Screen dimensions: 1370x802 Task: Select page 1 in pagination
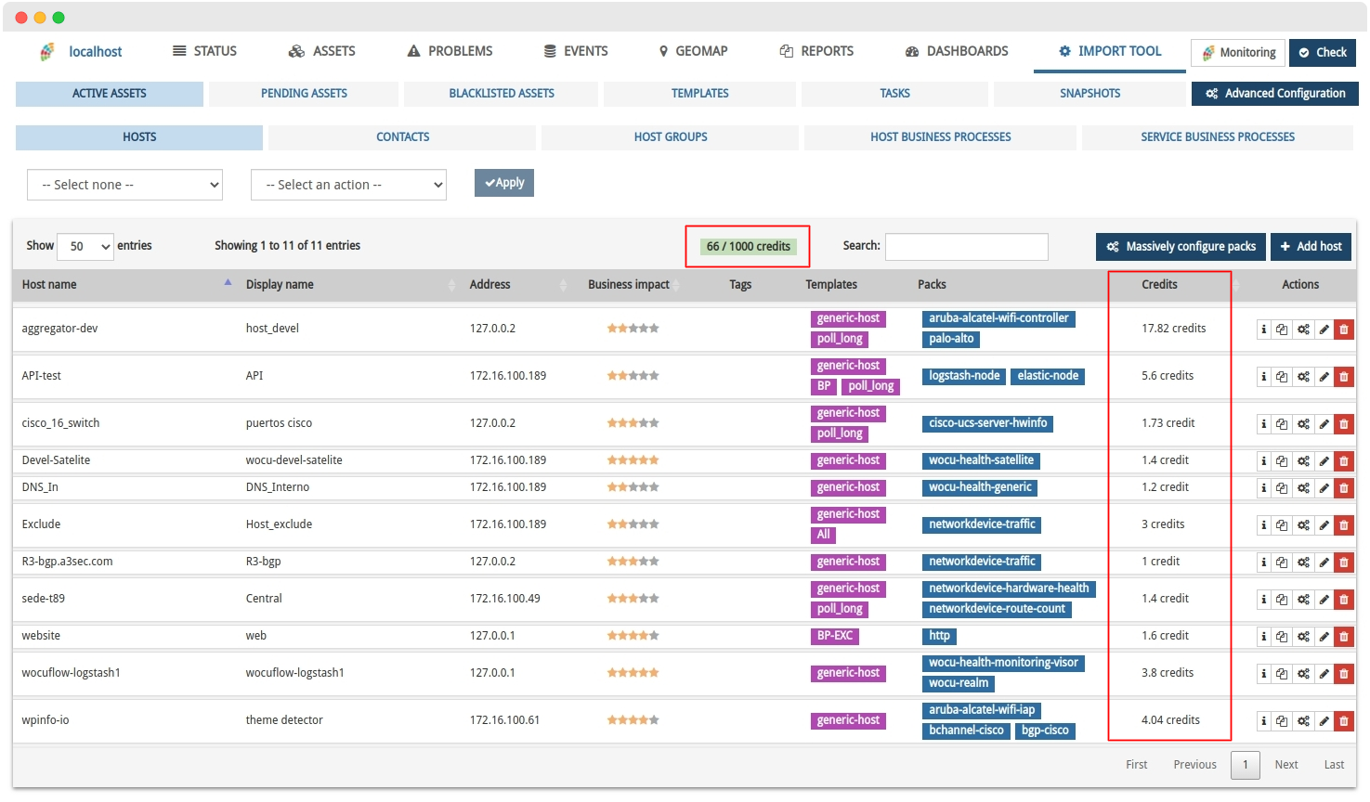click(x=1246, y=765)
